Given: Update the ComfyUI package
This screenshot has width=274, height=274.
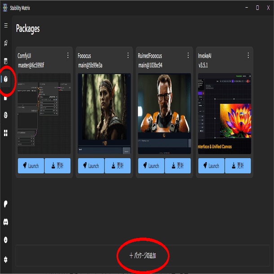Looking at the screenshot, I should (57, 166).
